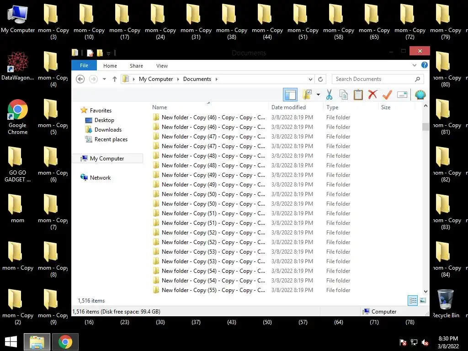This screenshot has width=468, height=351.
Task: Expand address bar history dropdown
Action: [x=310, y=79]
